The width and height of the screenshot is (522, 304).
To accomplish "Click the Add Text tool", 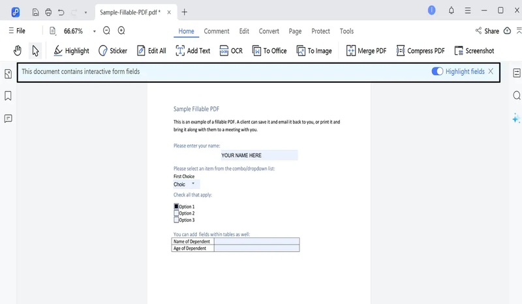I will (x=193, y=51).
